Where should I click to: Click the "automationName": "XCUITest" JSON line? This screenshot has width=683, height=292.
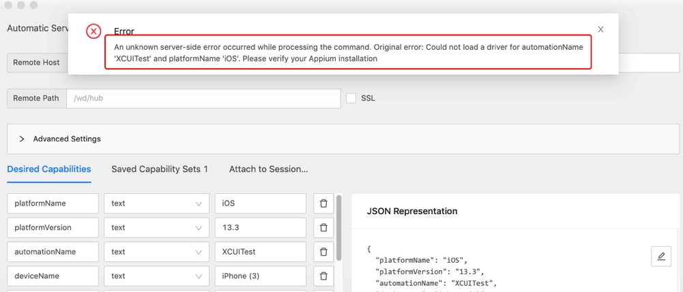pos(435,283)
